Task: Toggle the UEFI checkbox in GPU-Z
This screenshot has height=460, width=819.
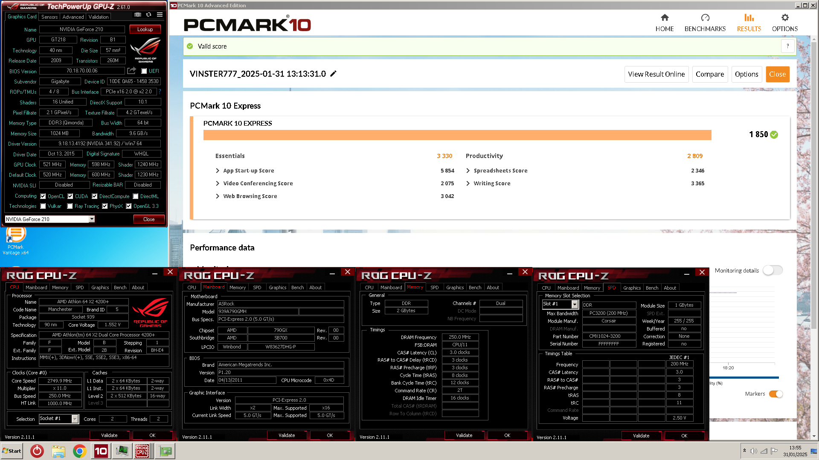Action: coord(144,71)
